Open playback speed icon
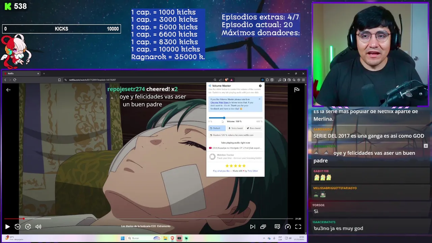Image resolution: width=432 pixels, height=243 pixels. point(288,227)
